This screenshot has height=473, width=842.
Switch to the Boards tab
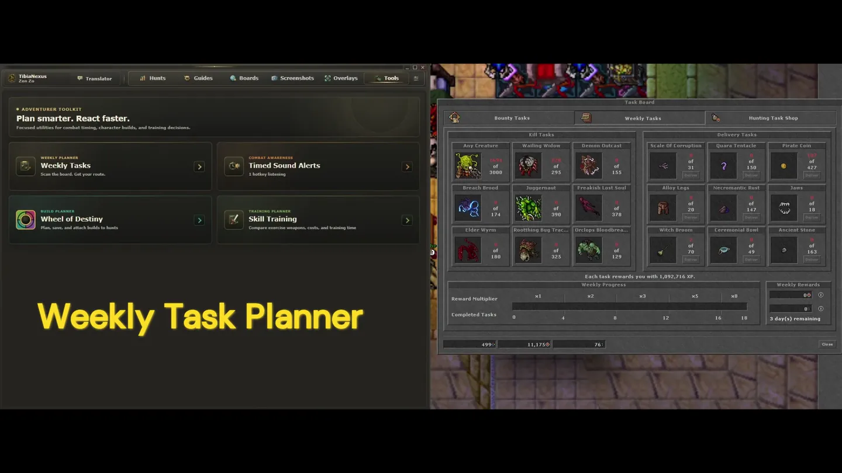coord(244,78)
